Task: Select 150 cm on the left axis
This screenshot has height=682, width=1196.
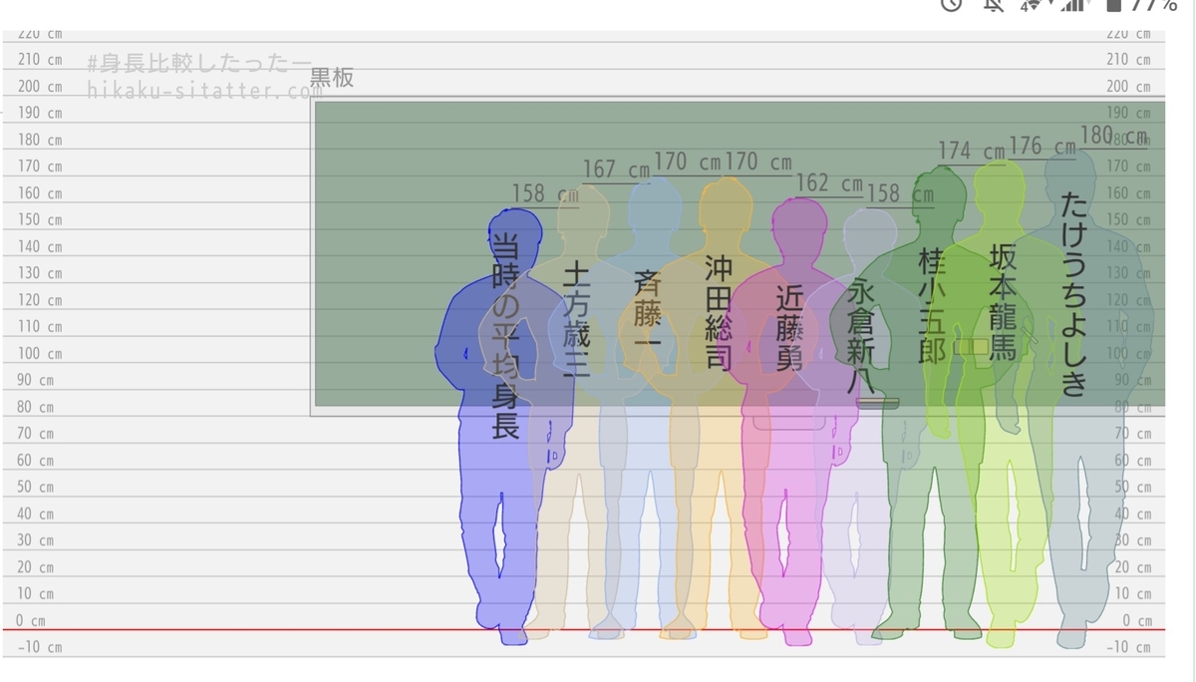Action: tap(40, 220)
